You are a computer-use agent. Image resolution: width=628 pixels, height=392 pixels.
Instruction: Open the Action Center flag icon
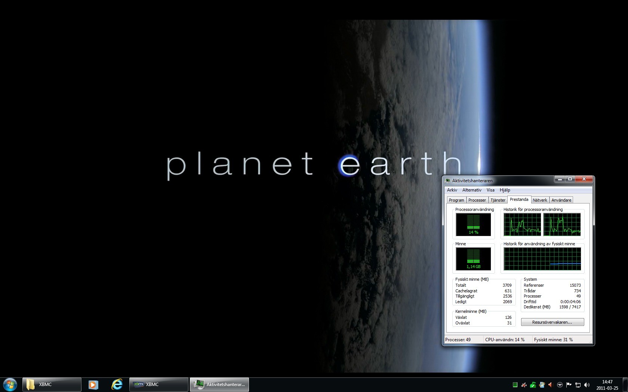569,385
